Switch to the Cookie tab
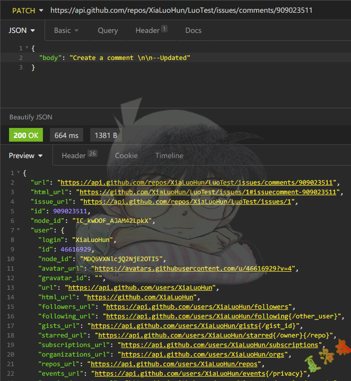The width and height of the screenshot is (351, 381). pyautogui.click(x=126, y=156)
